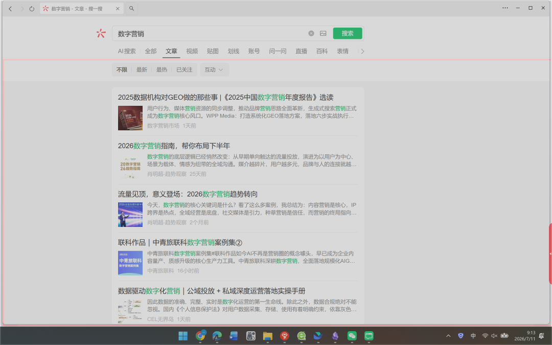This screenshot has width=552, height=345.
Task: Switch to the AI搜索 tab
Action: tap(127, 51)
